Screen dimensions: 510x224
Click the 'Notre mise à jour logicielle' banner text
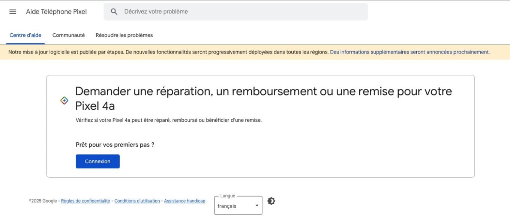coord(168,52)
